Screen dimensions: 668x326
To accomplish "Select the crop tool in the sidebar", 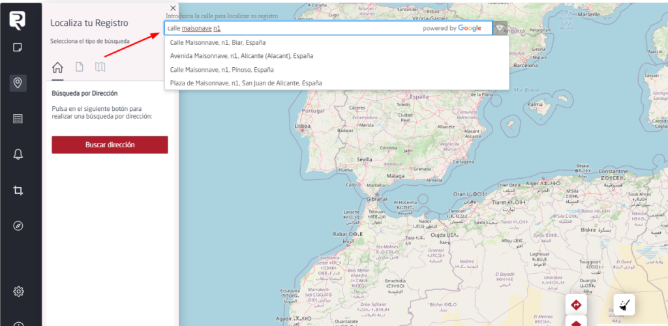I will [18, 190].
